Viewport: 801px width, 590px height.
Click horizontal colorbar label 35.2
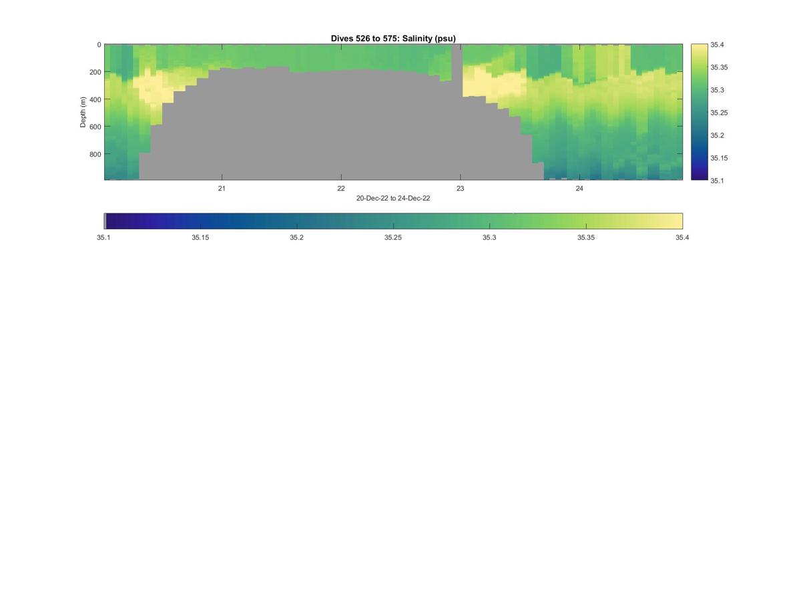[x=297, y=238]
